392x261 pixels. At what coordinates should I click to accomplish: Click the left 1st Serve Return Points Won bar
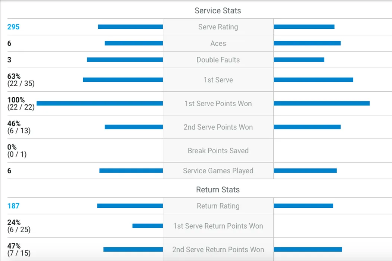pos(147,226)
